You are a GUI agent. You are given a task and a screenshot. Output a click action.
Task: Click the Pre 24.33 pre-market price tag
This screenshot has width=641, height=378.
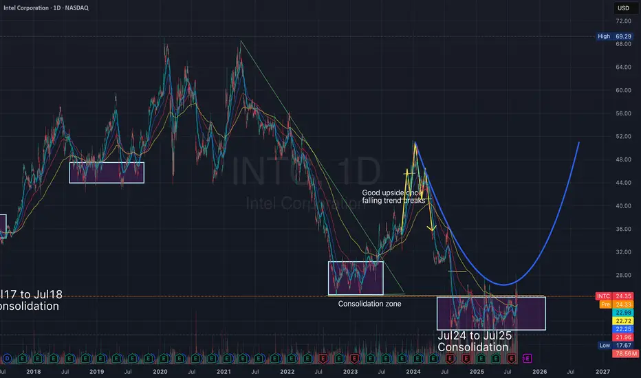618,304
